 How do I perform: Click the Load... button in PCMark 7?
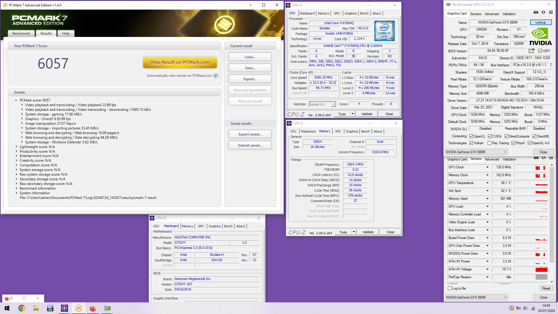point(250,57)
